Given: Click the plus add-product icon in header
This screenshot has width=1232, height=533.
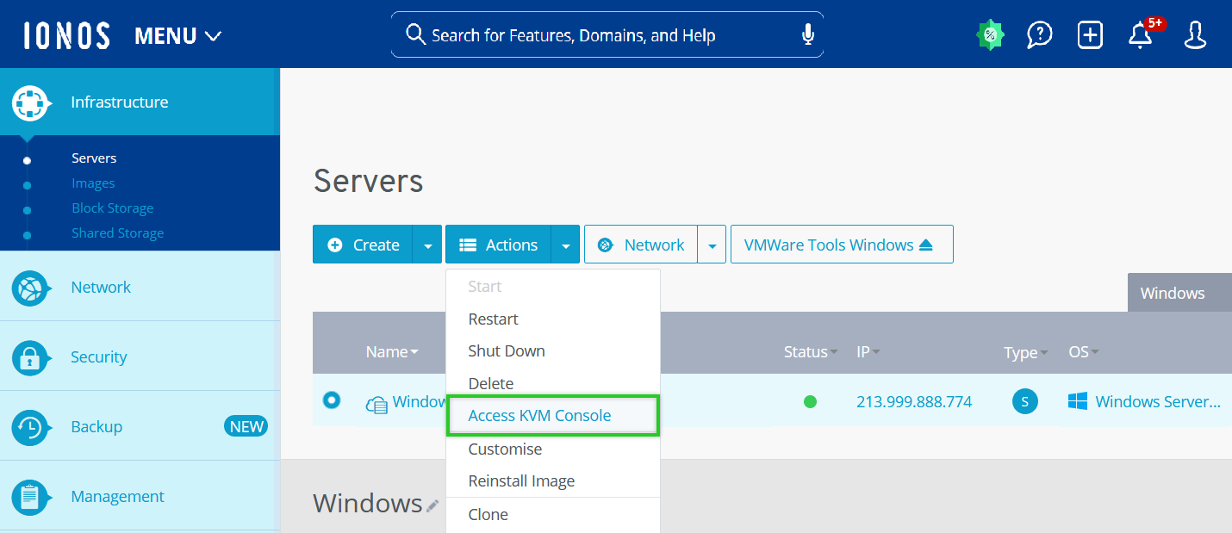Looking at the screenshot, I should [x=1090, y=35].
